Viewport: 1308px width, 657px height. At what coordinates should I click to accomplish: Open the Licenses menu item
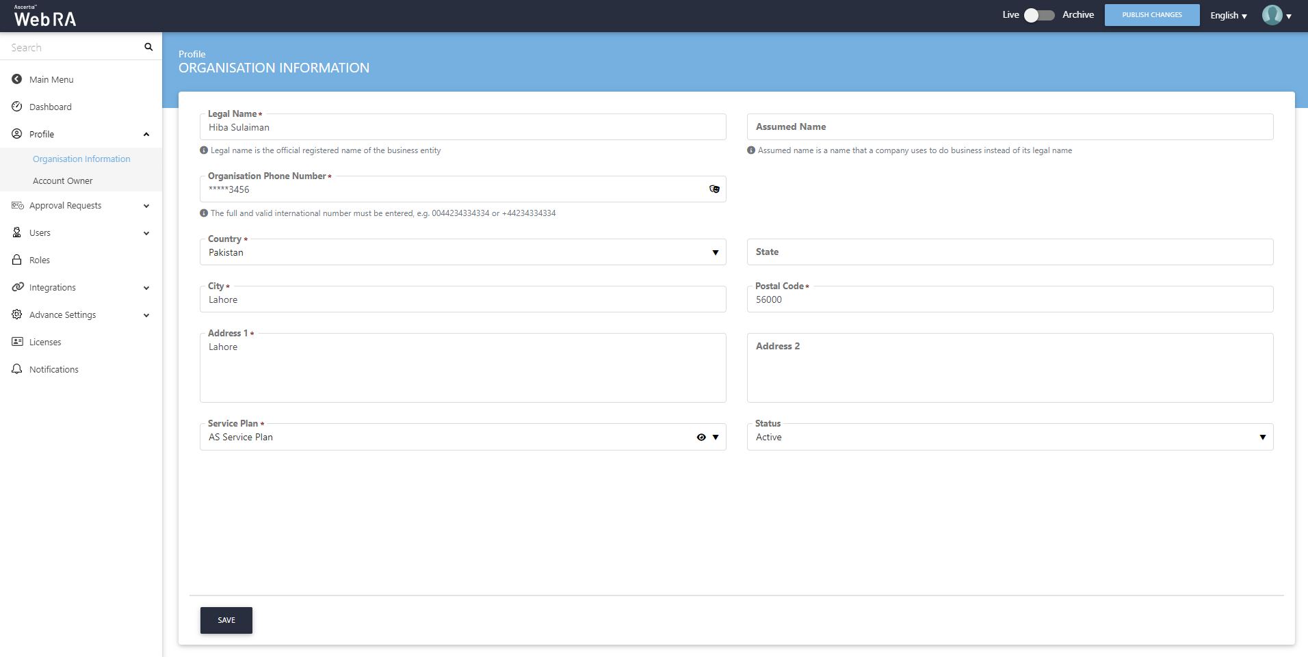pos(45,342)
